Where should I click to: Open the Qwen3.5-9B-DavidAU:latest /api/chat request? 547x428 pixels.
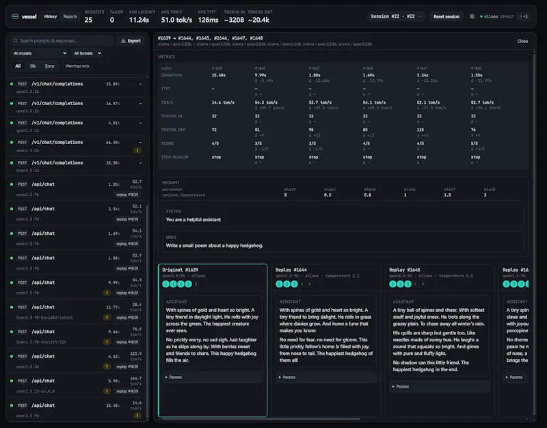[77, 312]
